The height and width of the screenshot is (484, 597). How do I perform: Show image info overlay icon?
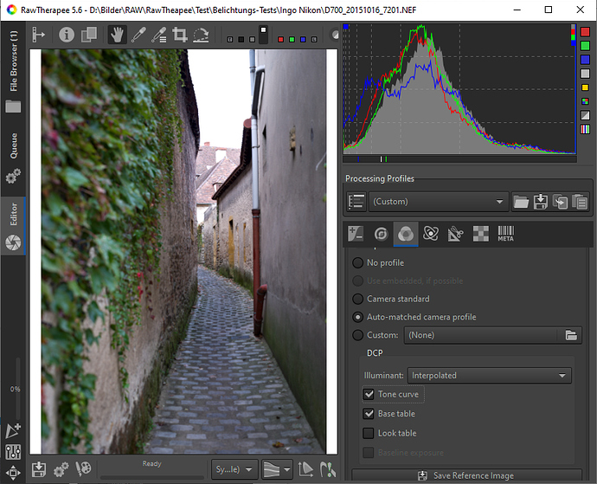(67, 35)
